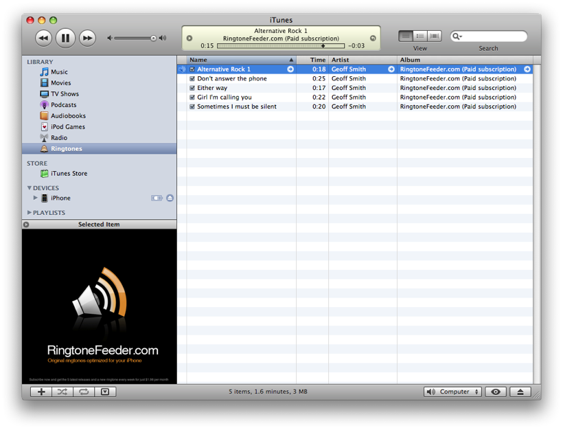The width and height of the screenshot is (563, 430).
Task: Uncheck Alternative Rock 1 checkbox
Action: (192, 69)
